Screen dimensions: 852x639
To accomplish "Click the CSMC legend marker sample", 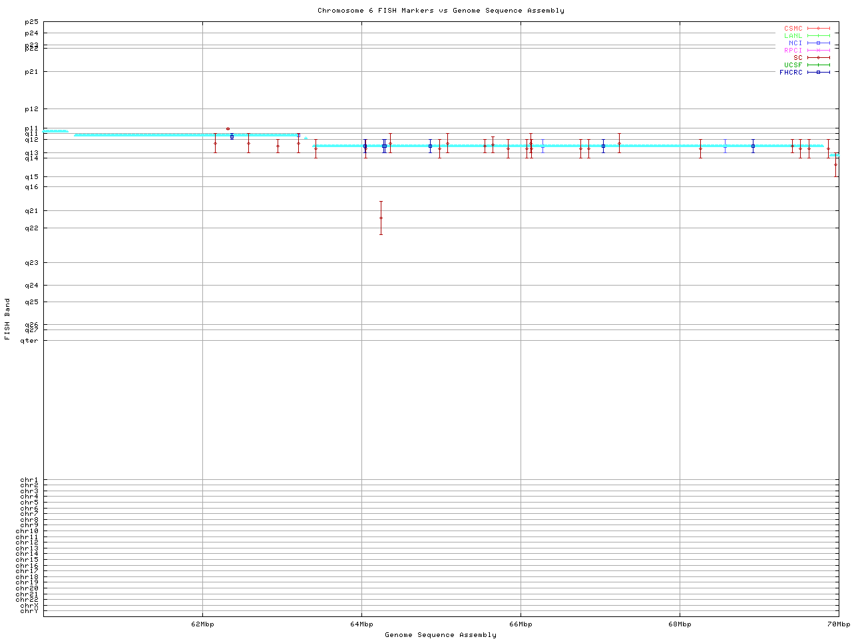I will click(818, 29).
